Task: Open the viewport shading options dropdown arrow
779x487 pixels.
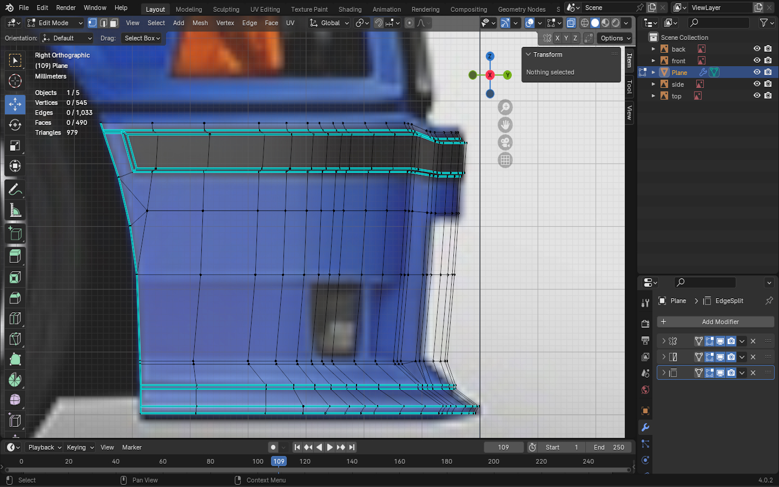Action: click(x=626, y=23)
